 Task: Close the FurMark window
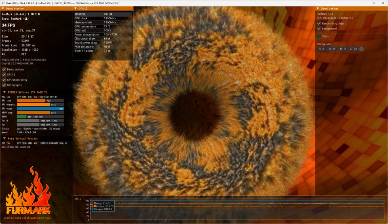383,3
